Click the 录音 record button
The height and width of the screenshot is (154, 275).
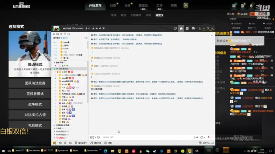[x=108, y=143]
